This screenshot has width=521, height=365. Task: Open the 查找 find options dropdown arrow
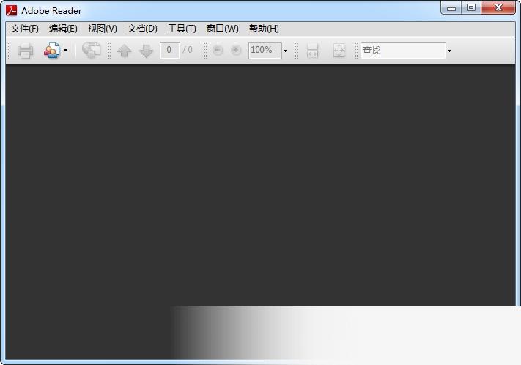450,51
